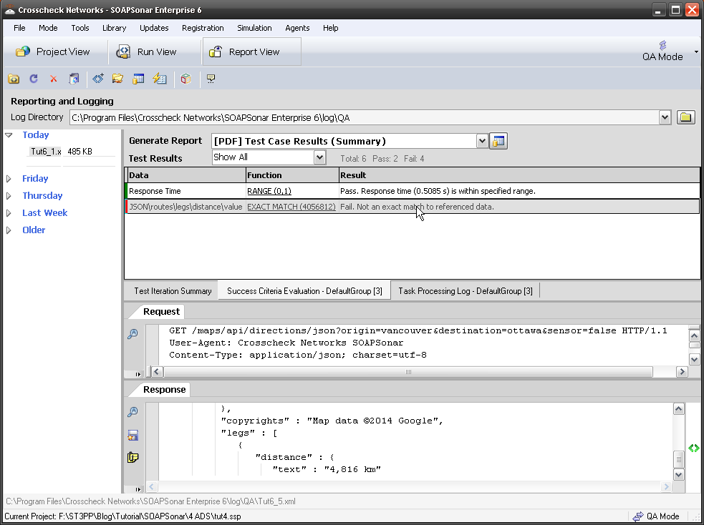Image resolution: width=704 pixels, height=525 pixels.
Task: Expand the Friday log group
Action: pyautogui.click(x=9, y=178)
